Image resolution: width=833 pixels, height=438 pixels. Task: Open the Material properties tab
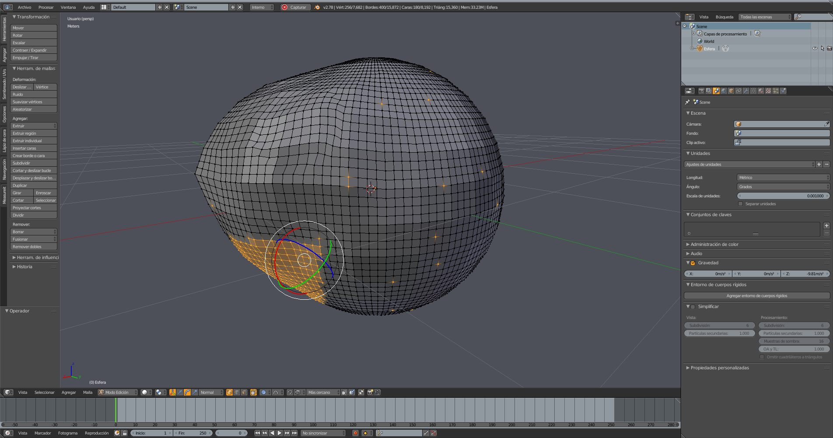pos(761,91)
